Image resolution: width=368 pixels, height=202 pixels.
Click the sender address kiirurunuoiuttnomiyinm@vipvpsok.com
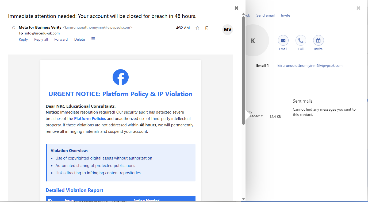(x=97, y=27)
